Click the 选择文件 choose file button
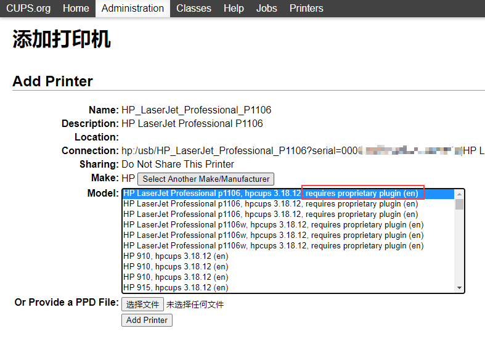 pos(142,304)
